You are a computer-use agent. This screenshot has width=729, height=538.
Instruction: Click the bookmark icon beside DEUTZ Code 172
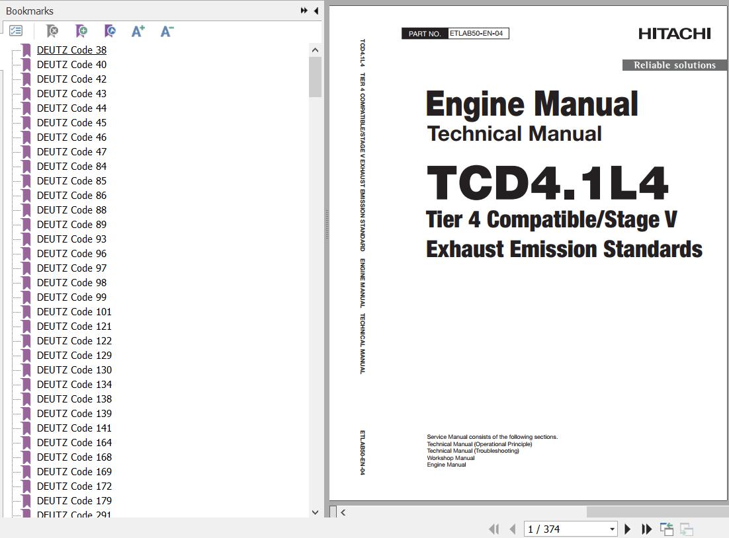(x=26, y=486)
